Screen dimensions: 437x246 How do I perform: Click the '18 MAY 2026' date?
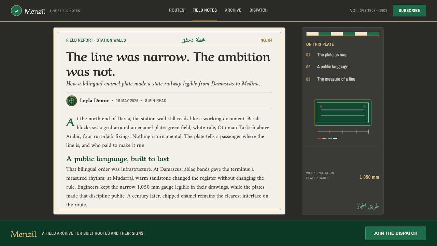point(127,101)
